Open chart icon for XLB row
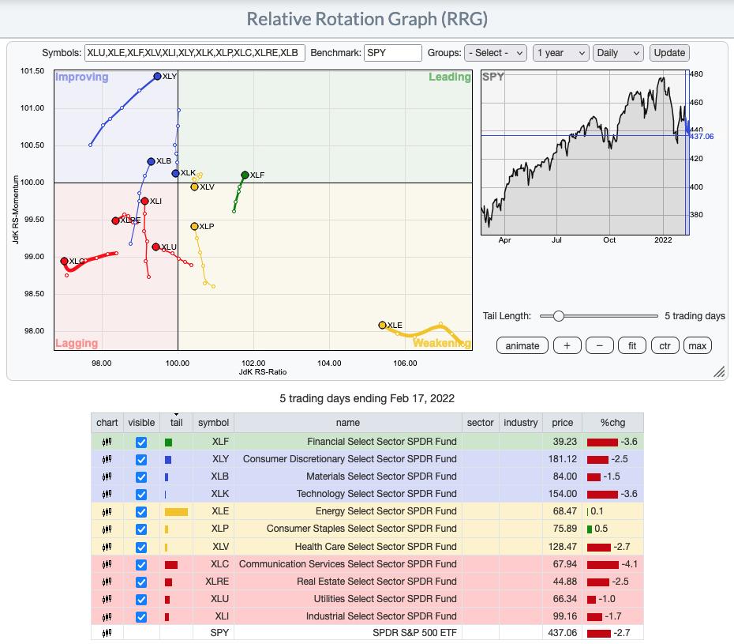Screen dimensions: 734x644 pos(107,476)
